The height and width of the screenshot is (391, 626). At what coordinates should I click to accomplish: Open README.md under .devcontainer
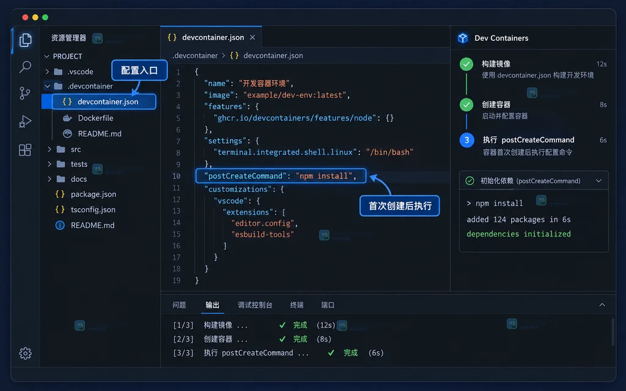click(x=100, y=134)
